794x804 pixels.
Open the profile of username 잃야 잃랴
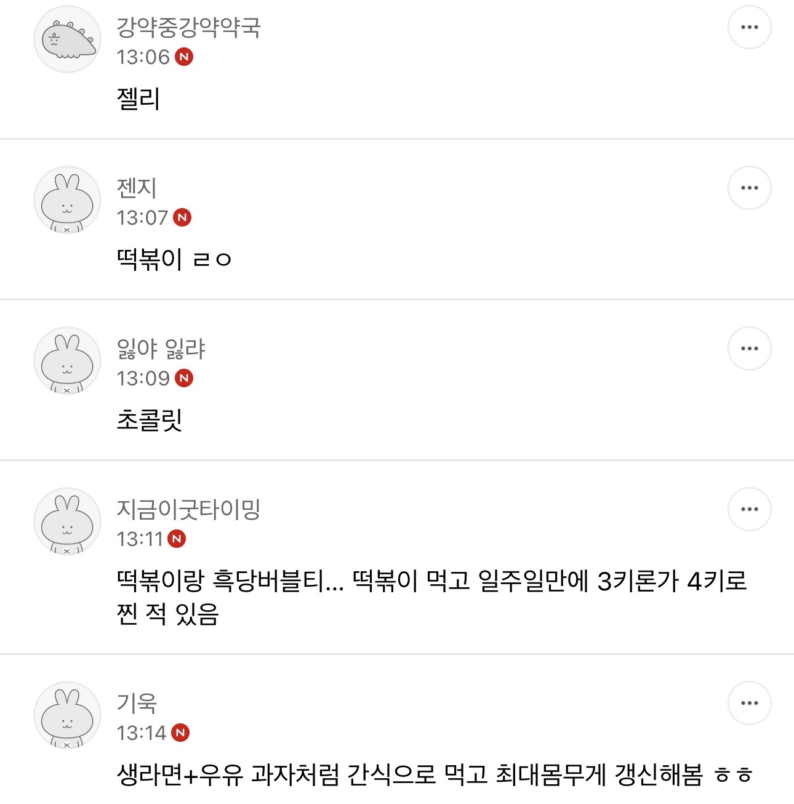[161, 348]
